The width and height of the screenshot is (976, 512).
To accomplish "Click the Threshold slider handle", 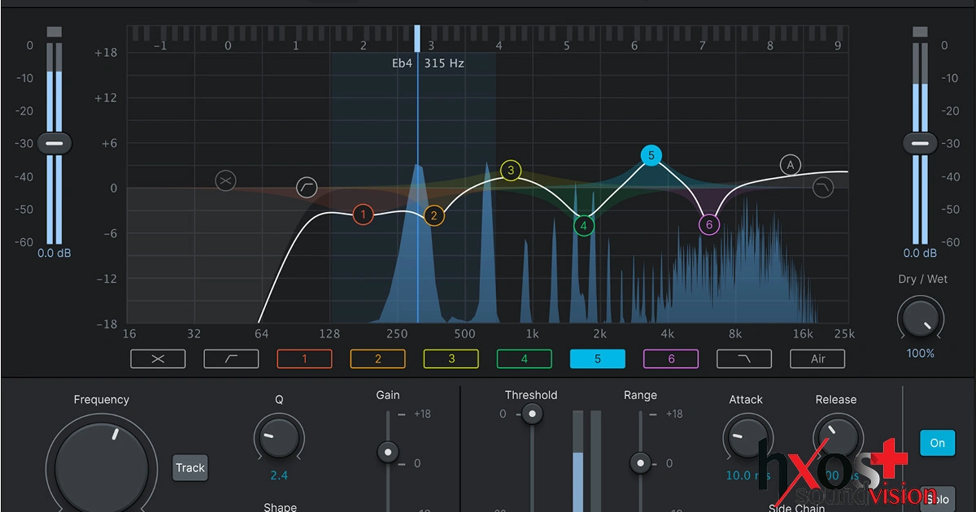I will click(532, 414).
